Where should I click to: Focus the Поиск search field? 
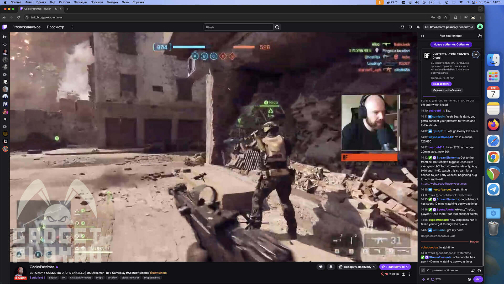point(238,27)
